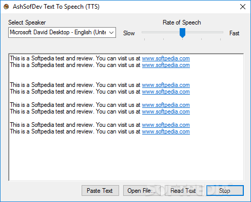Image resolution: width=251 pixels, height=202 pixels.
Task: Expand the speaker list using the chevron arrow
Action: point(111,32)
